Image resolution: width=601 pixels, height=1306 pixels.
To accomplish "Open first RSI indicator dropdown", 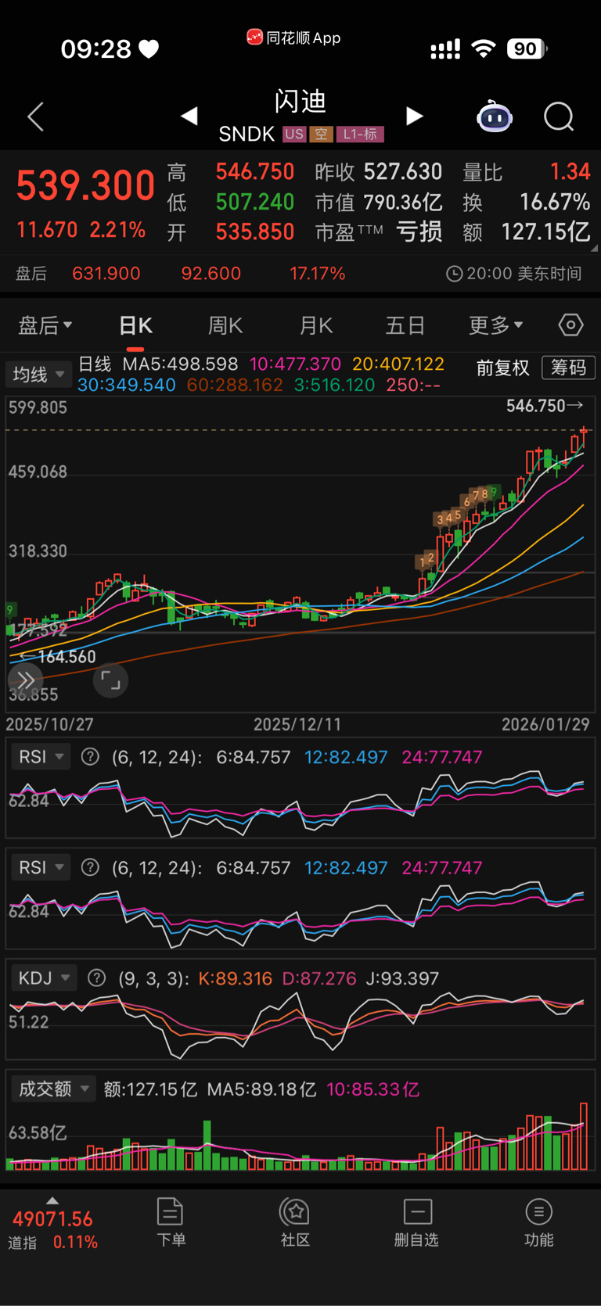I will tap(40, 757).
